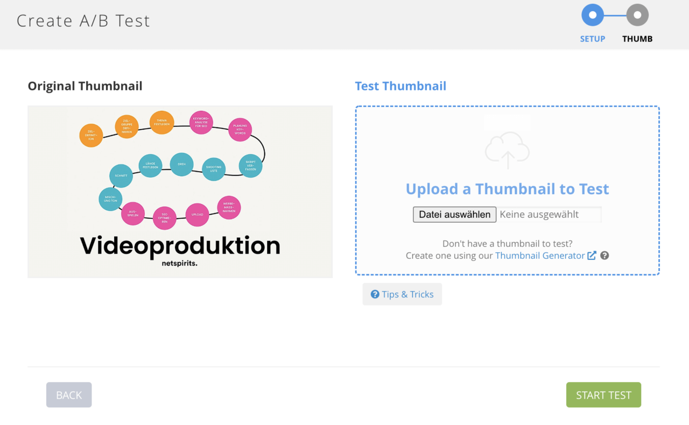
Task: Select the pink SEO Optimieren circle
Action: [x=165, y=218]
